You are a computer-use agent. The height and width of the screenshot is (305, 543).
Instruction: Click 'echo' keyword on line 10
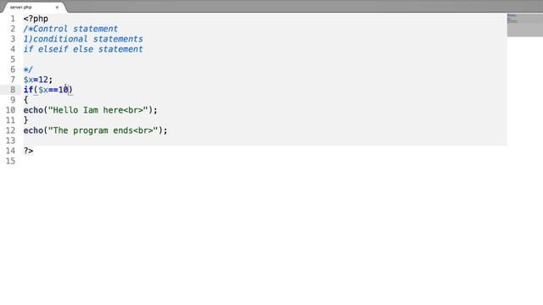click(33, 110)
